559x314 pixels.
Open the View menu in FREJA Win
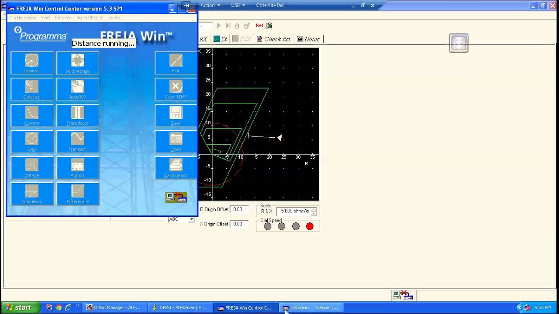click(x=45, y=17)
